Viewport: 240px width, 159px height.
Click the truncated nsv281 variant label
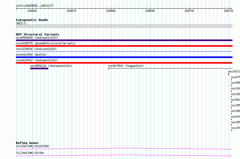[x=235, y=94]
